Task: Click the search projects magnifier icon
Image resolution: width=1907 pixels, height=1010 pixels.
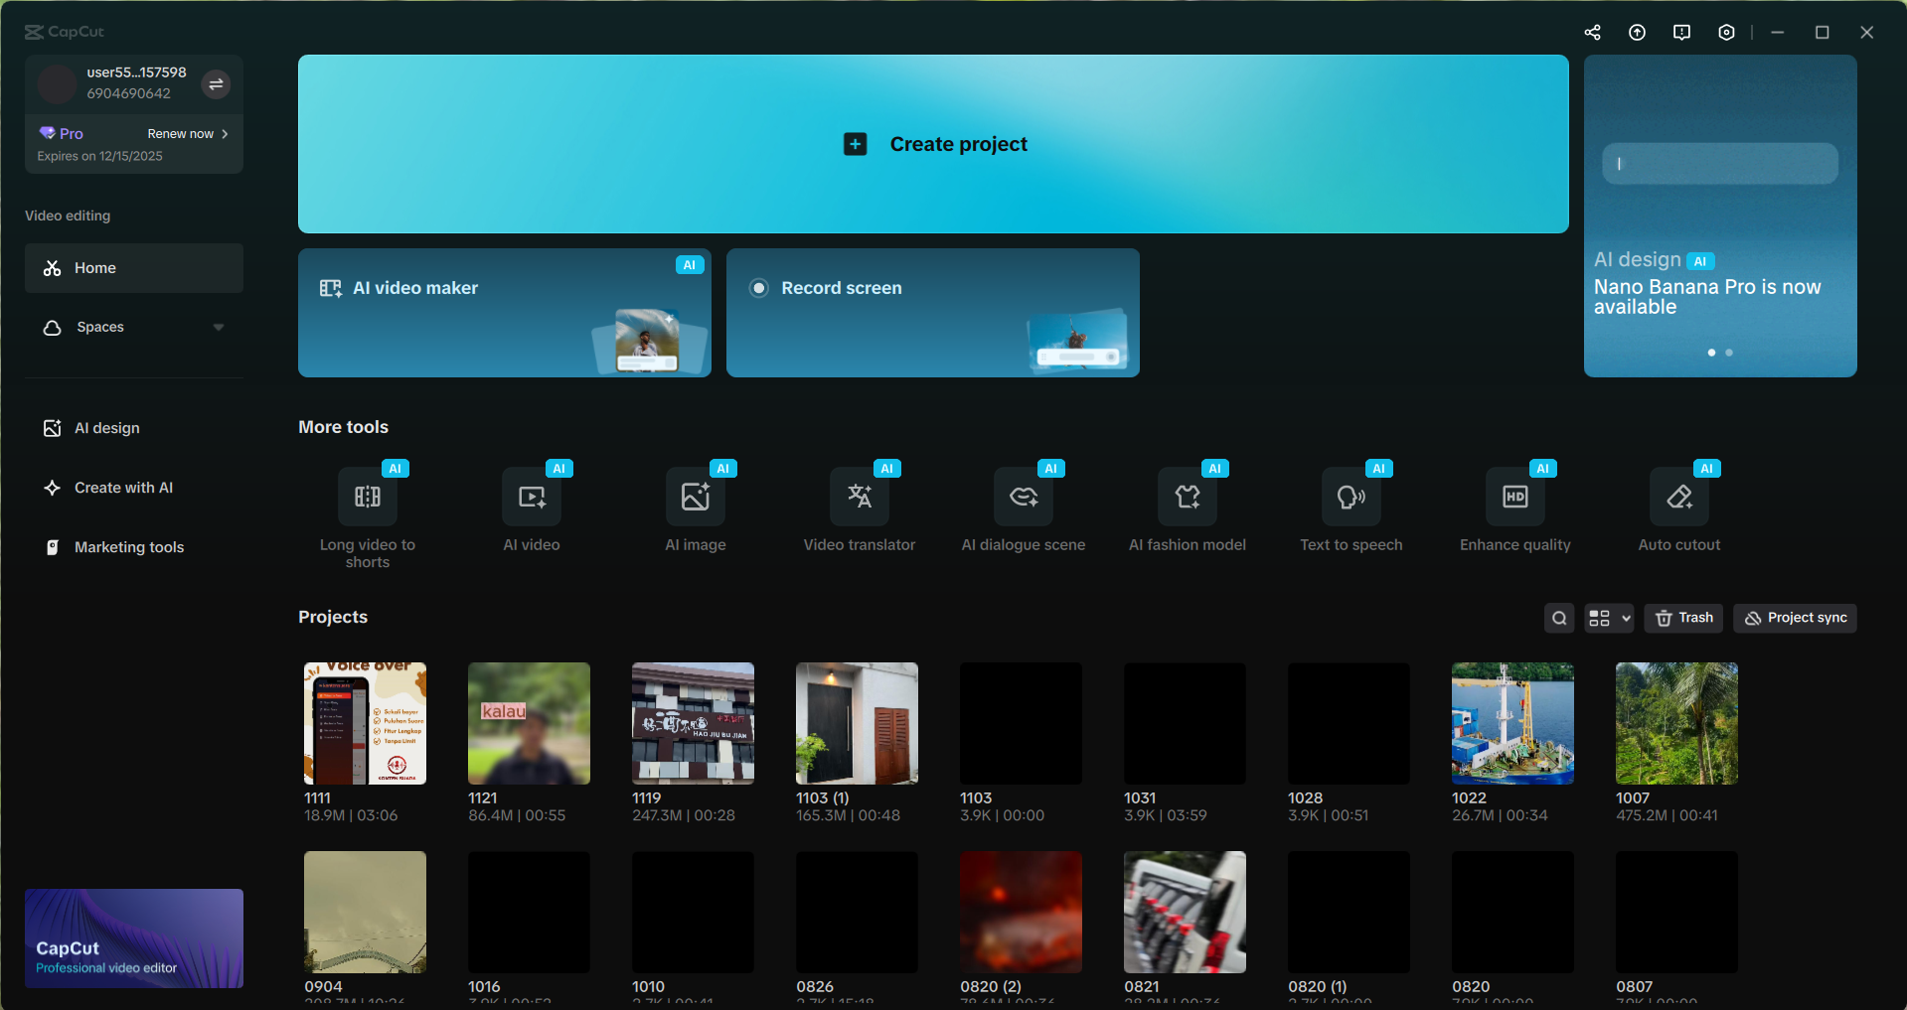Action: click(x=1559, y=618)
